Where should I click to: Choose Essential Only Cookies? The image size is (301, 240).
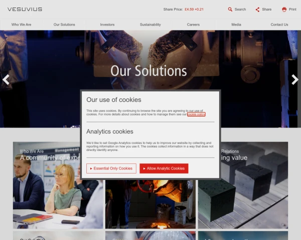click(x=111, y=168)
